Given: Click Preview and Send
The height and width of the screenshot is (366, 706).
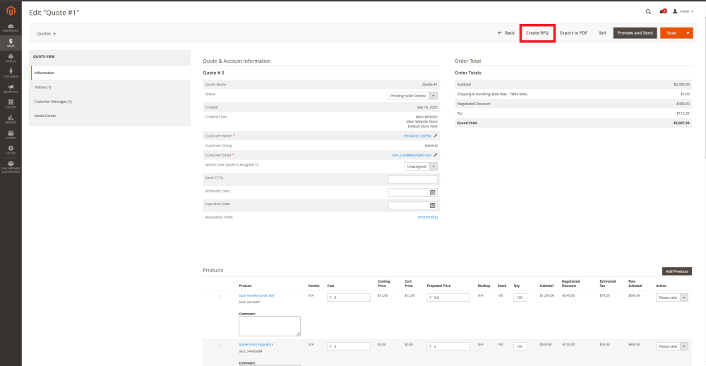Looking at the screenshot, I should pyautogui.click(x=635, y=33).
